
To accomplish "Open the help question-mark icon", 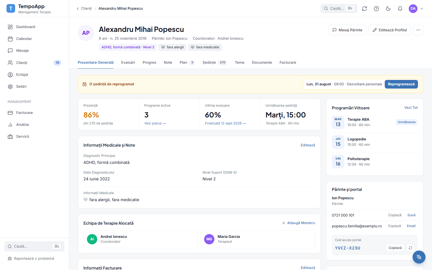I will [376, 9].
